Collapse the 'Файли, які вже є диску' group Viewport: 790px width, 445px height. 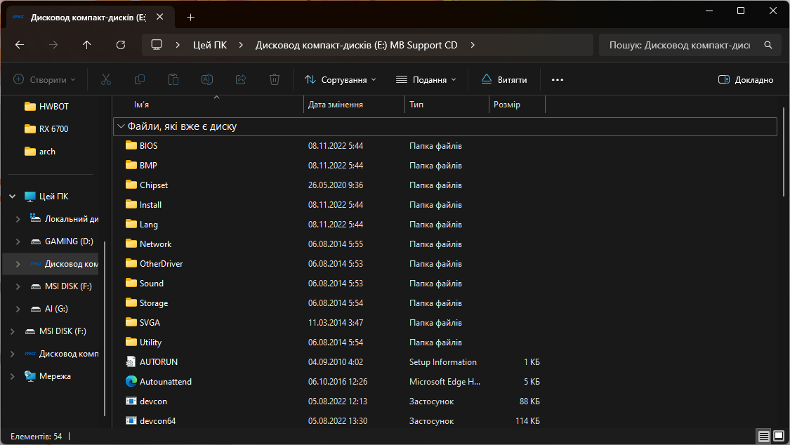[121, 126]
